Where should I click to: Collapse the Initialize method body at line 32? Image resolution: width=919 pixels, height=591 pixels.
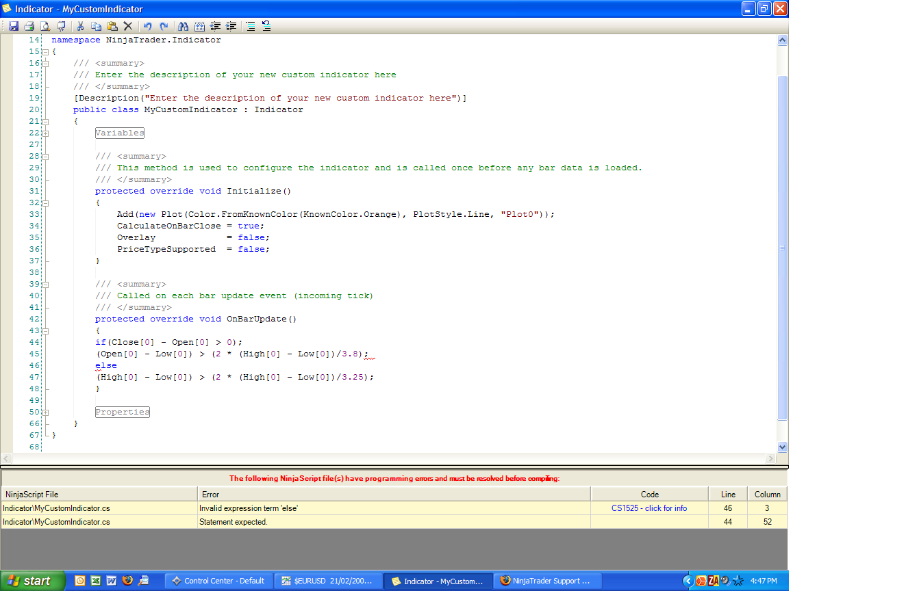(x=45, y=203)
